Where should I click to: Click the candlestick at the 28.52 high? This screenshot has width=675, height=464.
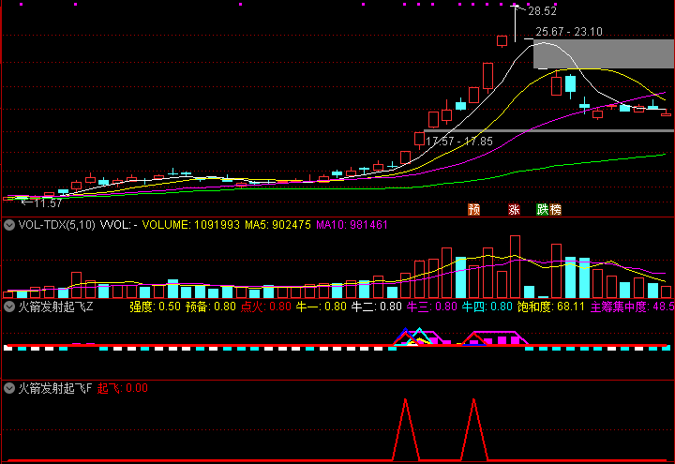pyautogui.click(x=516, y=23)
